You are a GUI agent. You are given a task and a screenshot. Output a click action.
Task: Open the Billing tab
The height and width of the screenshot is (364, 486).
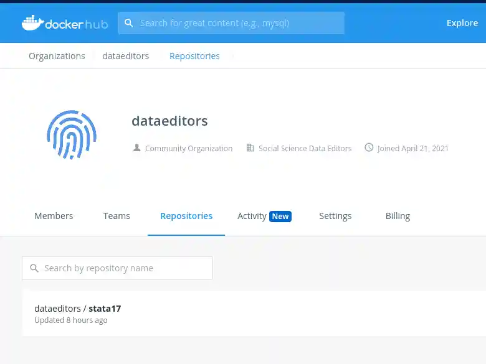pyautogui.click(x=398, y=216)
